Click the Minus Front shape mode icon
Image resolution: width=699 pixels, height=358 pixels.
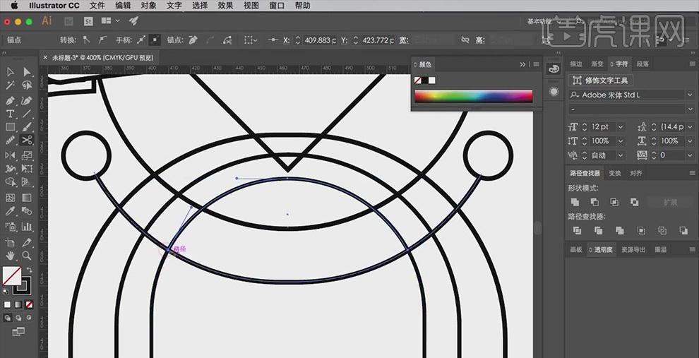595,202
